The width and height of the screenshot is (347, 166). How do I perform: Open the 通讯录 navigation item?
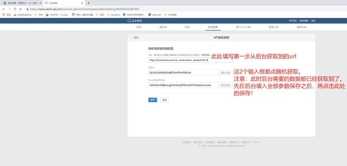(x=163, y=27)
